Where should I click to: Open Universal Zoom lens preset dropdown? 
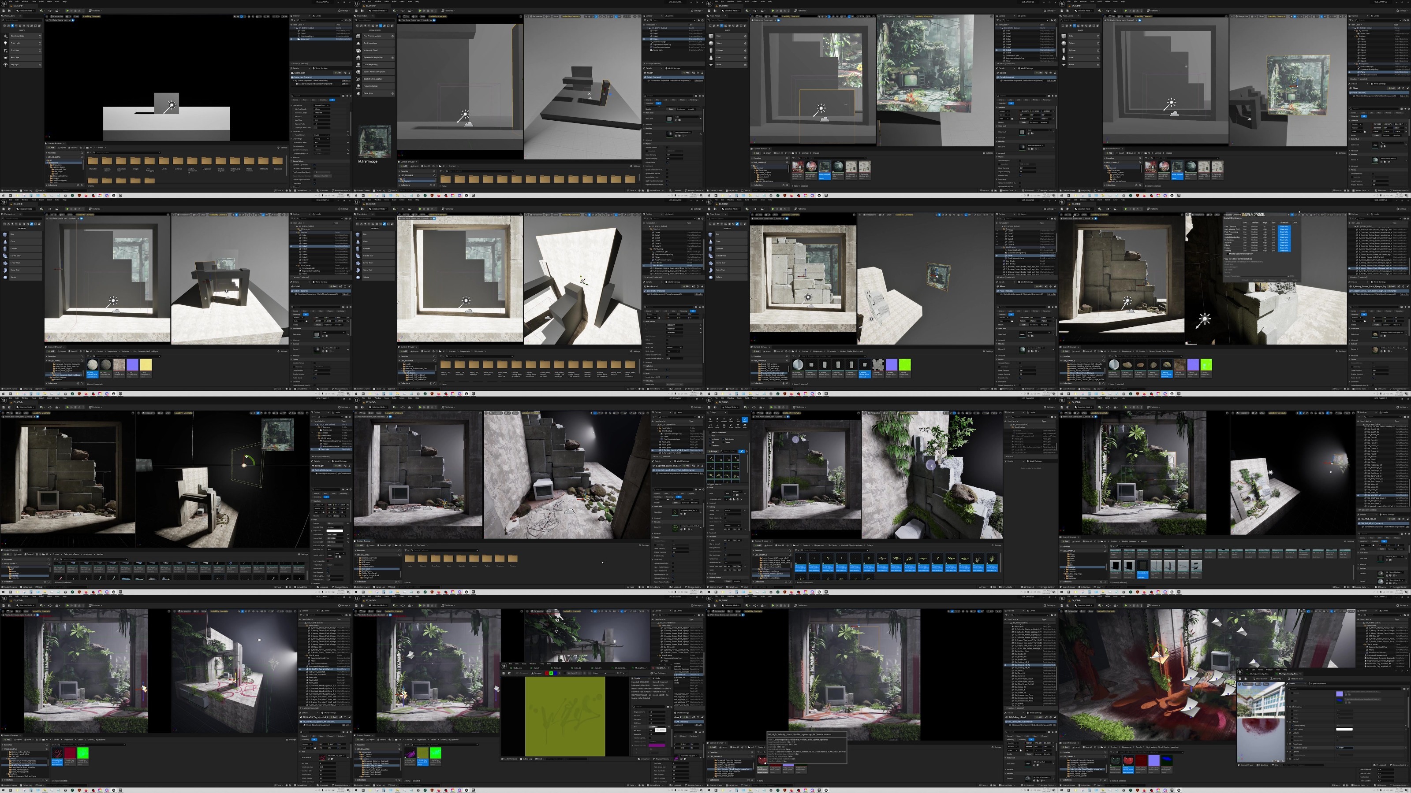point(322,106)
